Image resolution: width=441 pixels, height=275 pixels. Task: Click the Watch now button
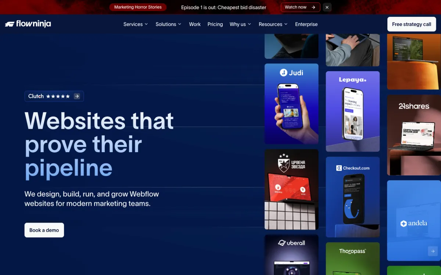coord(300,7)
